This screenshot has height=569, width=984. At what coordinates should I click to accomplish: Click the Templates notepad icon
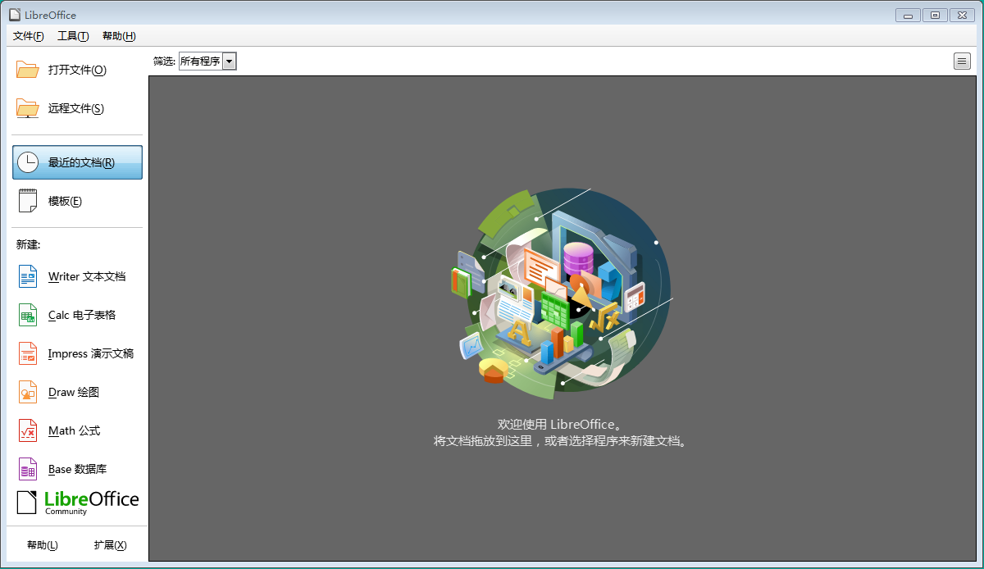click(28, 201)
